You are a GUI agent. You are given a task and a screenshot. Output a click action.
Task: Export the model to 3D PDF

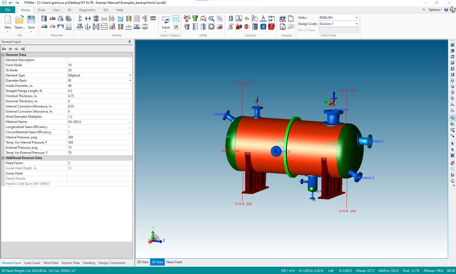[271, 27]
